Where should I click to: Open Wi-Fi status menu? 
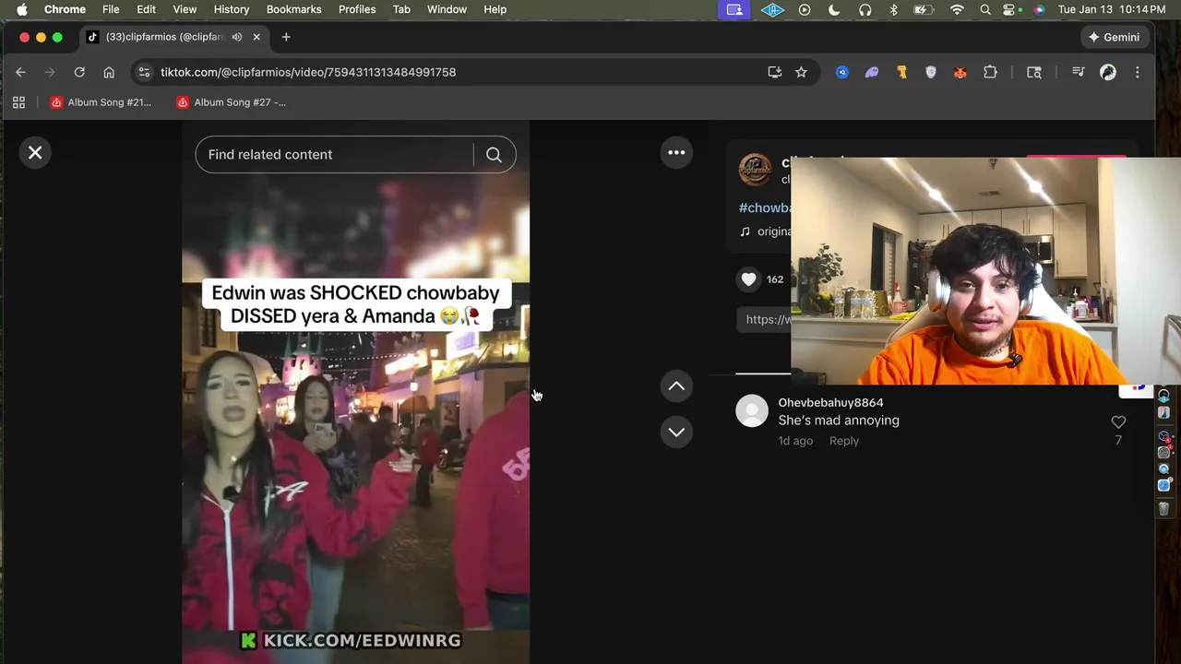pyautogui.click(x=957, y=9)
